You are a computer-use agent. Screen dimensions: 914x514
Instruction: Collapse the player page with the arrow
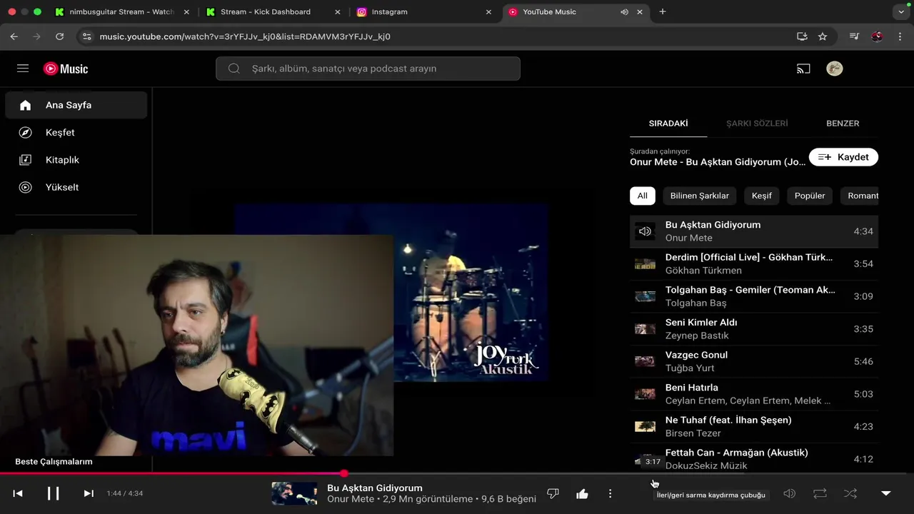click(886, 493)
